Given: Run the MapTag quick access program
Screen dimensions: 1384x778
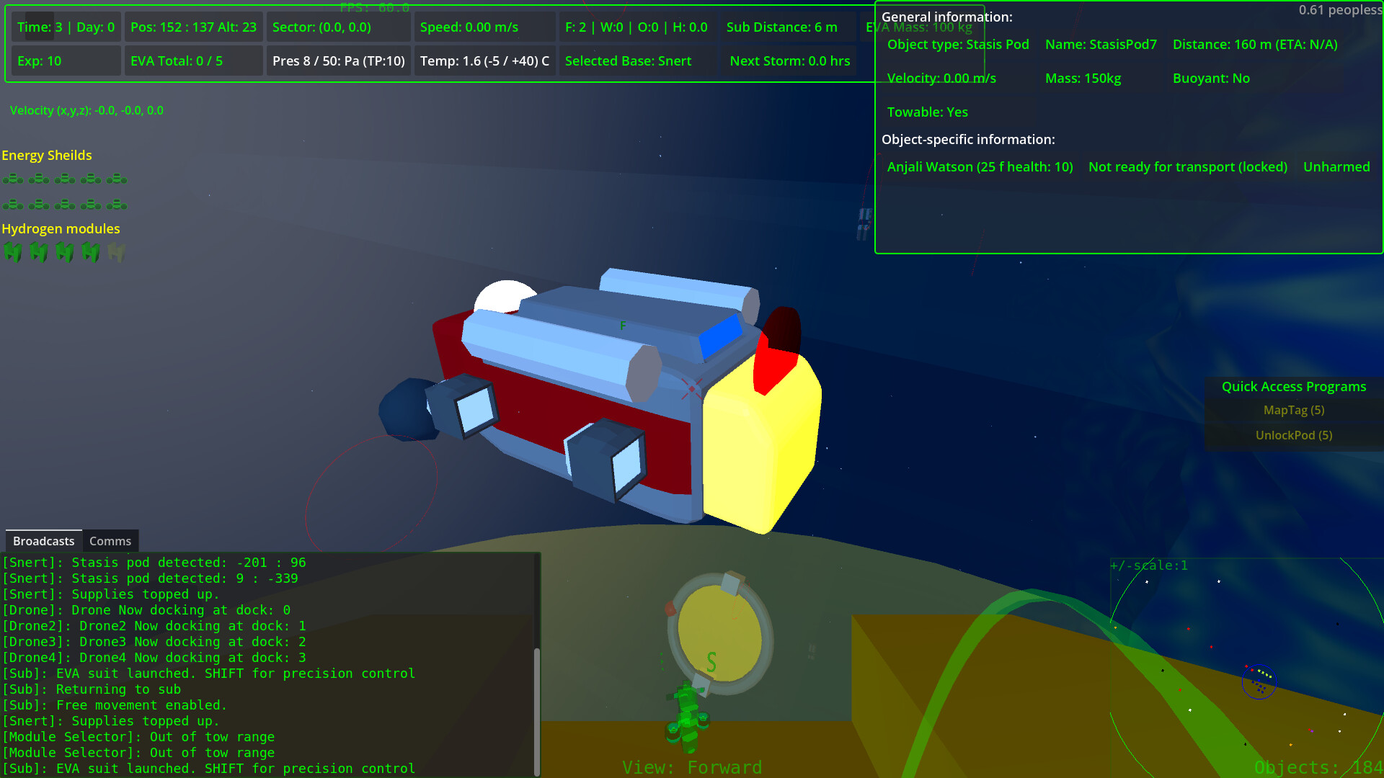Looking at the screenshot, I should [x=1294, y=410].
